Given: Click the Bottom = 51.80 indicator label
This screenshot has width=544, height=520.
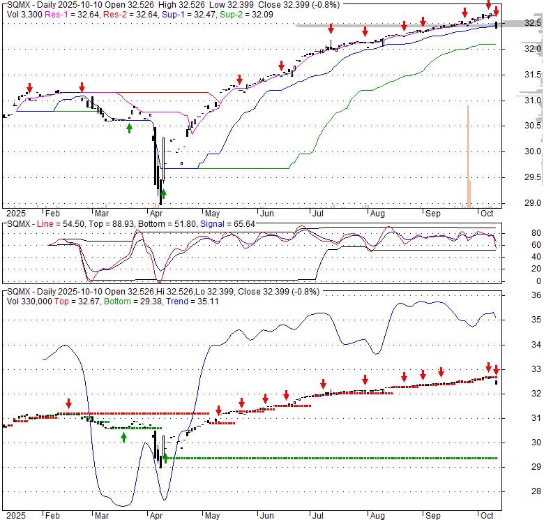Looking at the screenshot, I should click(167, 224).
